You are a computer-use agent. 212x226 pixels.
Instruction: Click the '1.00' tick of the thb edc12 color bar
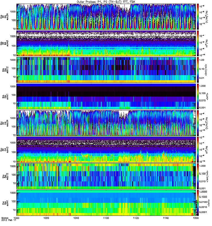coord(202,60)
